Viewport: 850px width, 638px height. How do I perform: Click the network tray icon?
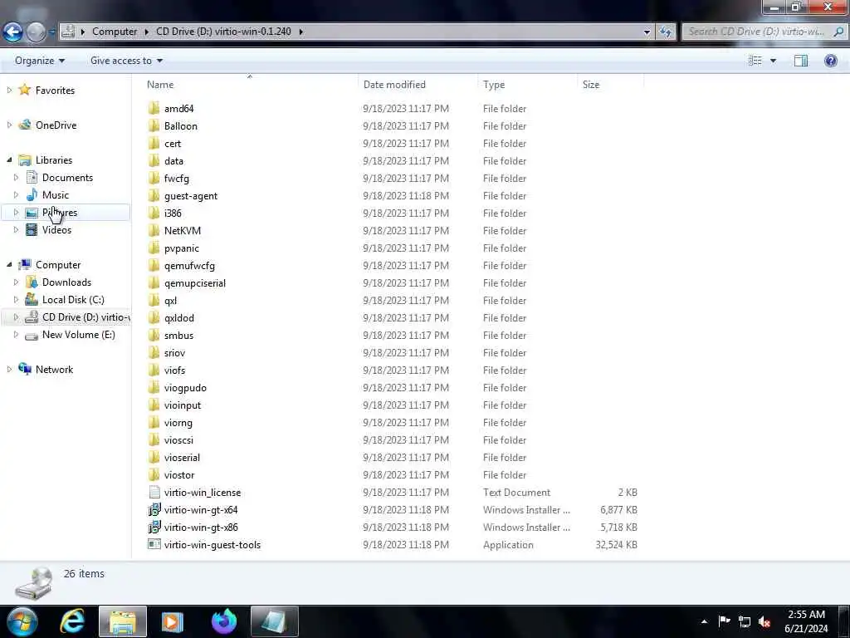pos(745,621)
